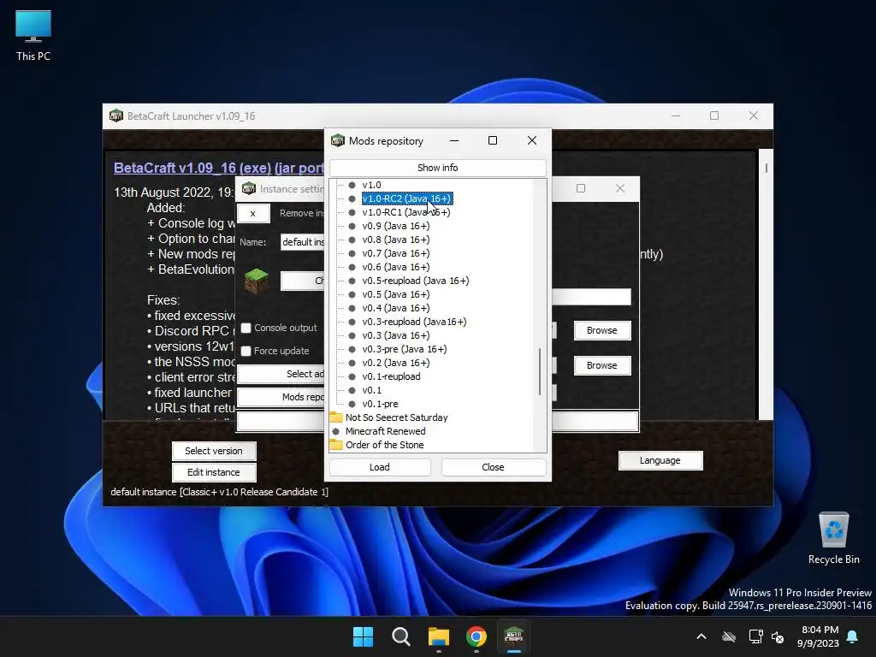Open taskbar Search
Viewport: 876px width, 657px height.
pyautogui.click(x=400, y=636)
